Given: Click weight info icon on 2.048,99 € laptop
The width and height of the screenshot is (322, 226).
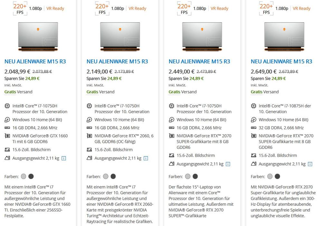Looking at the screenshot, I should [x=64, y=158].
